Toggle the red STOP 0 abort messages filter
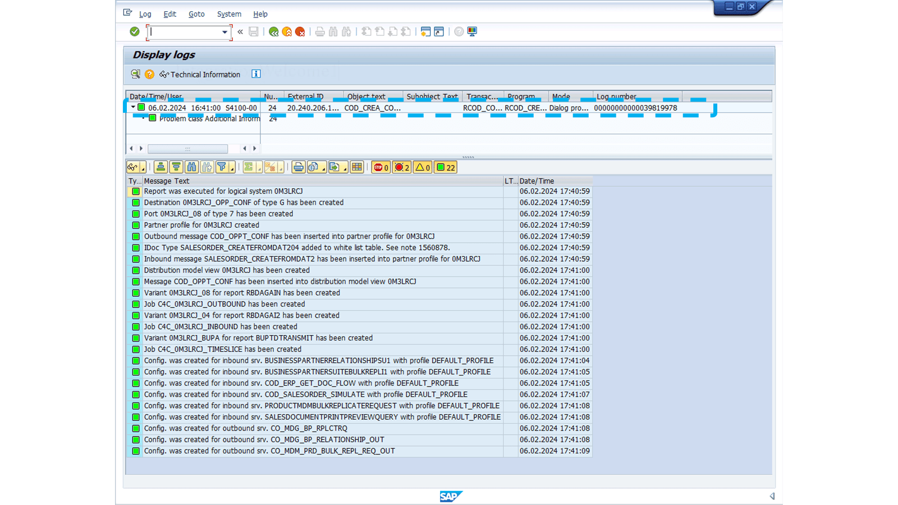Image resolution: width=898 pixels, height=505 pixels. (381, 167)
